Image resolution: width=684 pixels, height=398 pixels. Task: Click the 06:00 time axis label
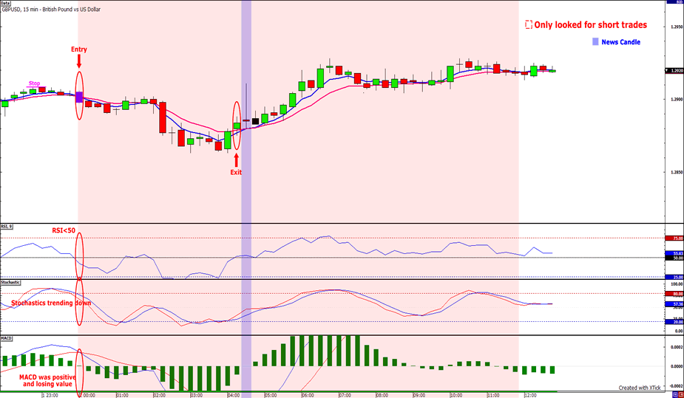click(x=308, y=395)
